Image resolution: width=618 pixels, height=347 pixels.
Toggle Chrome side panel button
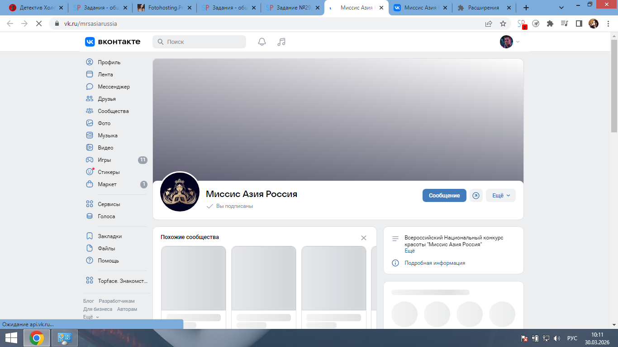[x=579, y=23]
